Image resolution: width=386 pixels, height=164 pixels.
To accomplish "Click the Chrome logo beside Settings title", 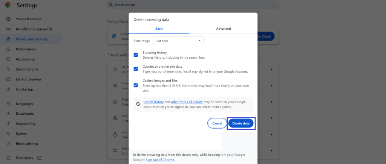I will pos(8,5).
